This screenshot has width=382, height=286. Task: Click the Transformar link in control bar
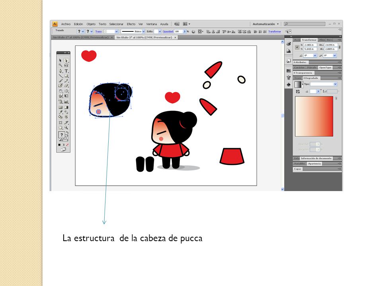[x=275, y=31]
